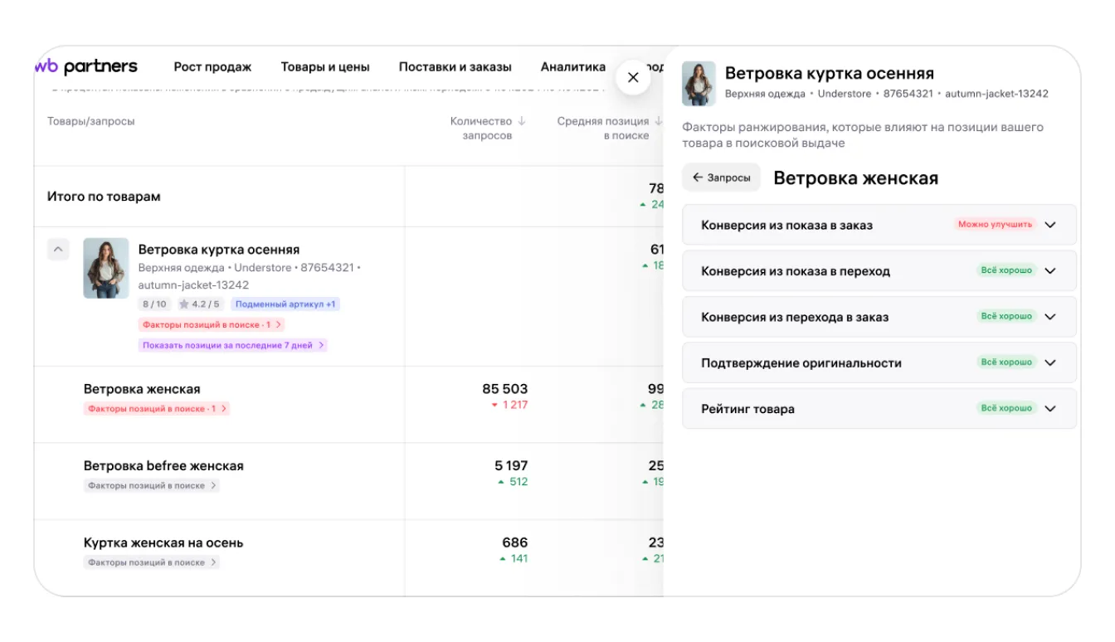This screenshot has width=1115, height=642.
Task: Click Показать позиции за последние 7 дней
Action: pyautogui.click(x=232, y=345)
